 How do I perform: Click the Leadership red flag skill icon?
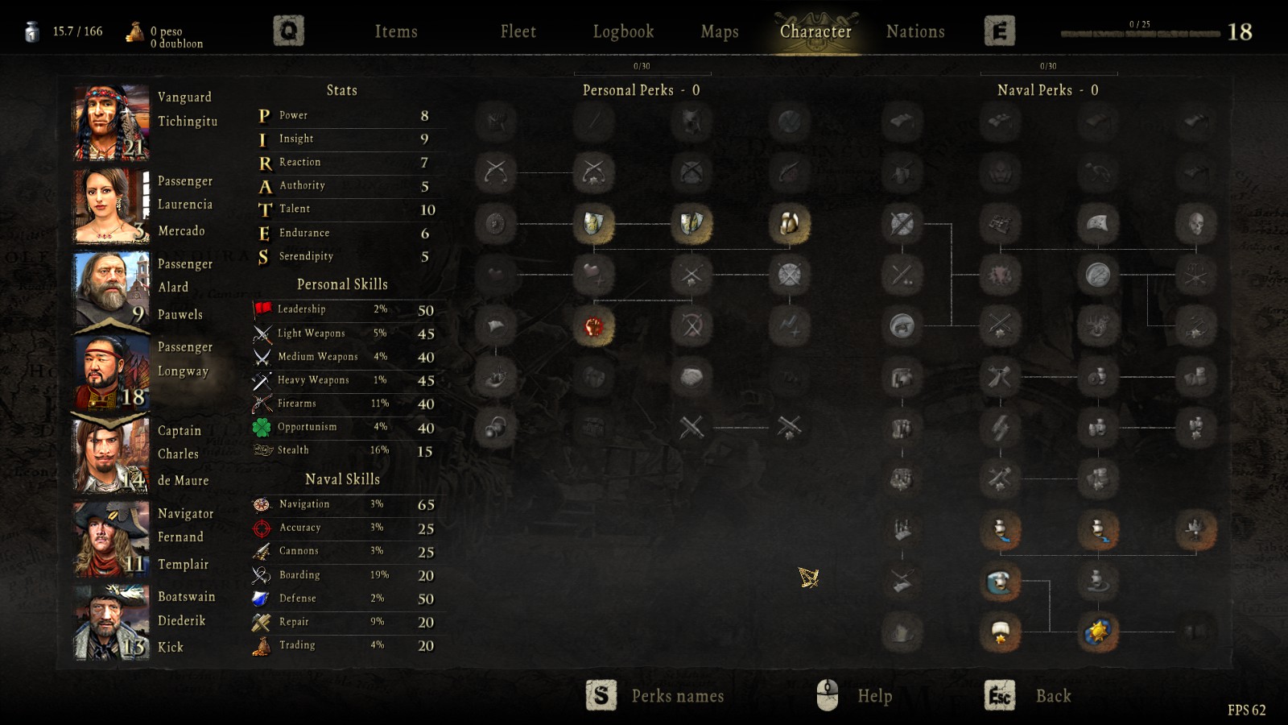pyautogui.click(x=262, y=309)
